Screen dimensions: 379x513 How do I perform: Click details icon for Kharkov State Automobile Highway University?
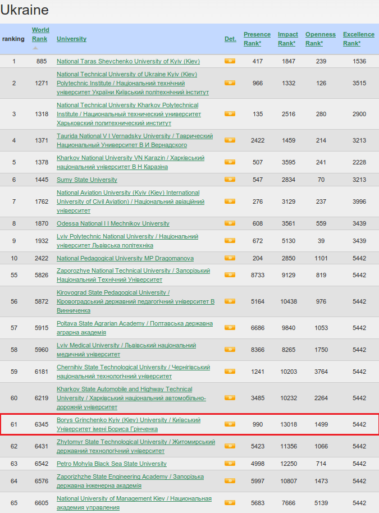click(230, 398)
